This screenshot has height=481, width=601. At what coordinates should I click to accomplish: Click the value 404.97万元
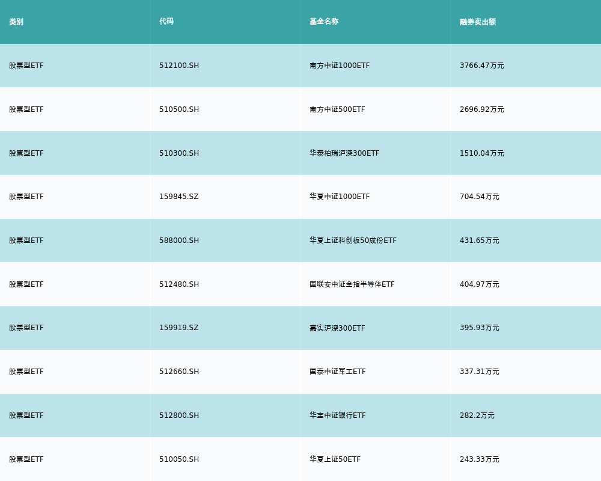coord(480,284)
